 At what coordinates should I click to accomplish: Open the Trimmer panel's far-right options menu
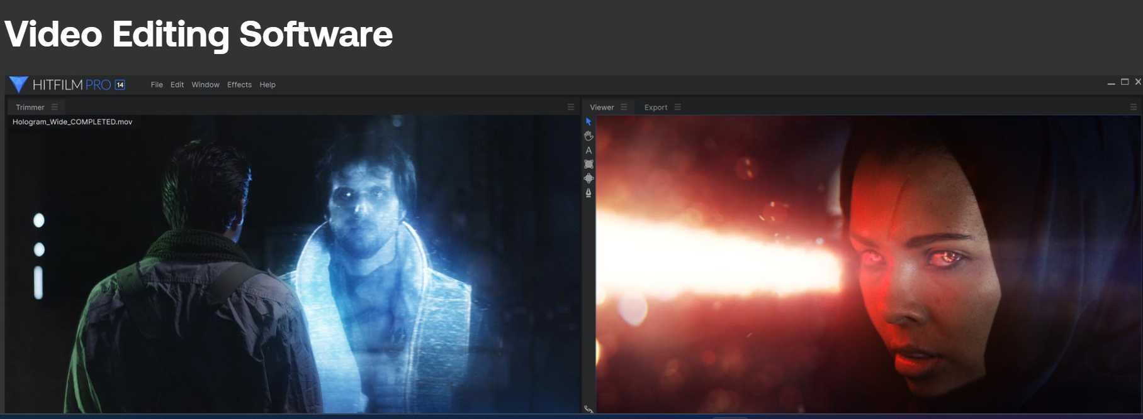(x=571, y=107)
